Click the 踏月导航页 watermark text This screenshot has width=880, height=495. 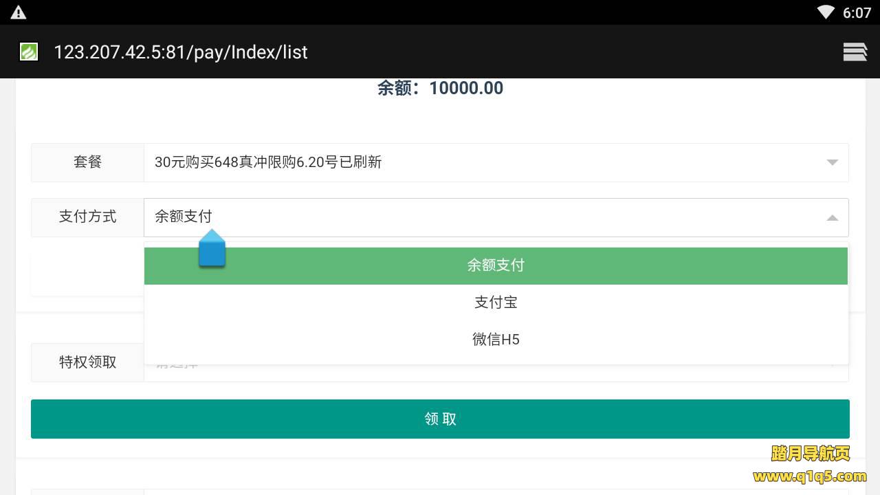811,454
